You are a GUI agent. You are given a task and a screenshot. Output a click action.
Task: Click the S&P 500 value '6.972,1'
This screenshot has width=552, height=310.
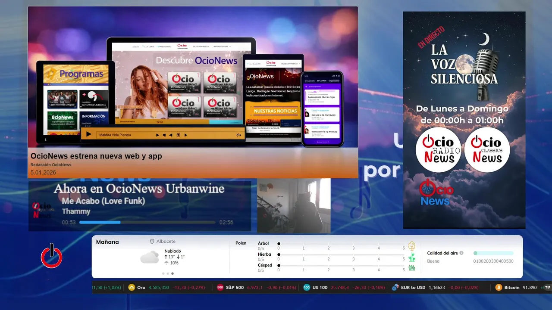click(256, 287)
